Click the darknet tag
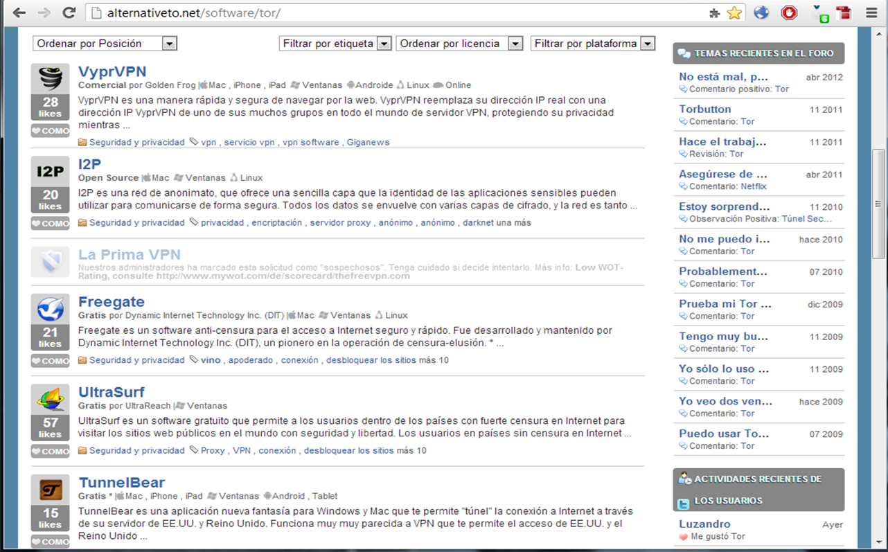The image size is (888, 552). click(x=478, y=223)
